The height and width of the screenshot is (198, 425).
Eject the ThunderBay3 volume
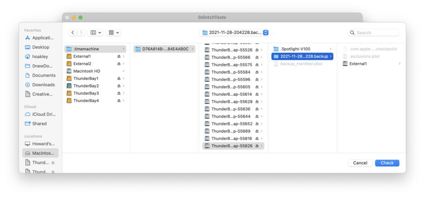(119, 93)
